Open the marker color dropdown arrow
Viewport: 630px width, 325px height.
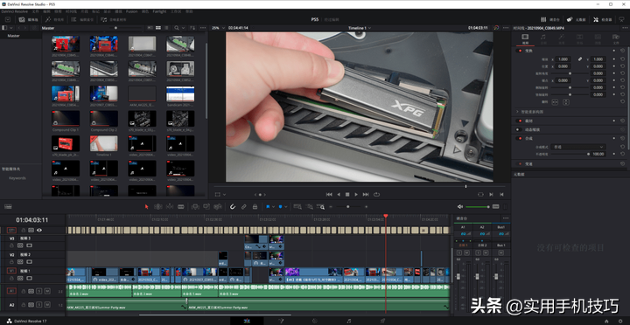click(x=286, y=207)
